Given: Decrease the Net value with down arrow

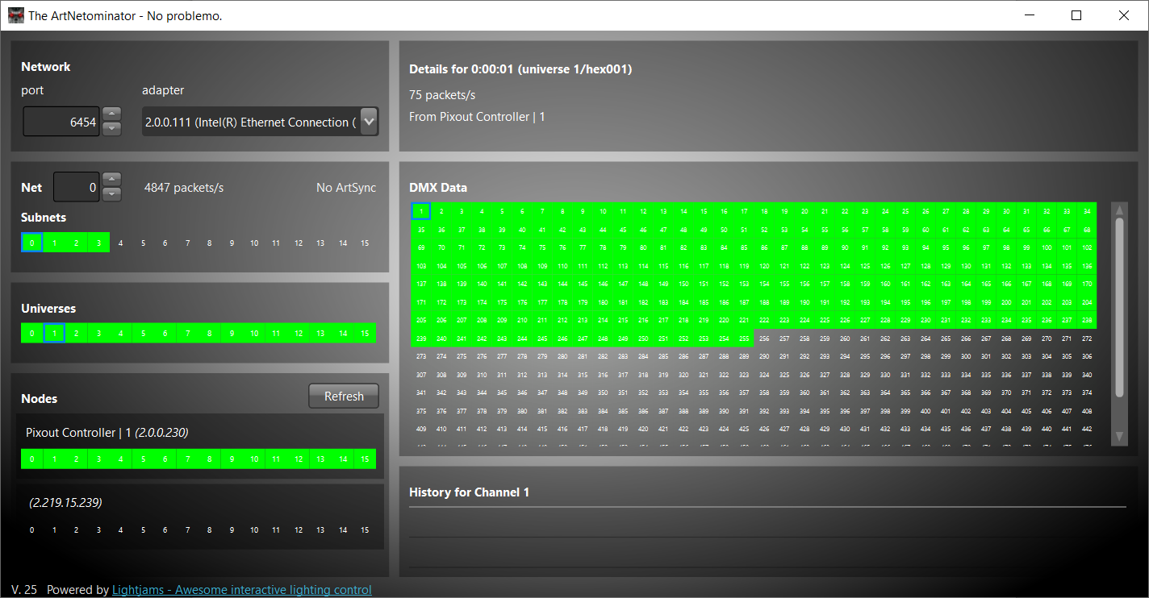Looking at the screenshot, I should [x=112, y=193].
